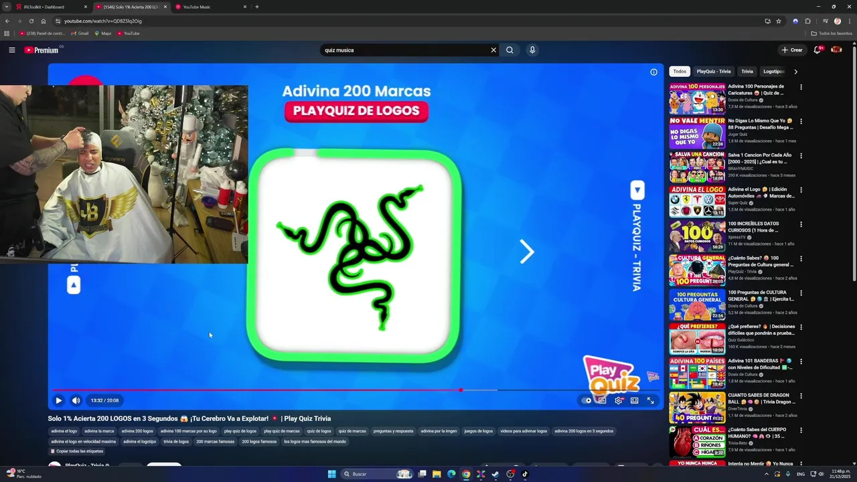Toggle the autoplay switch in the player
Image resolution: width=857 pixels, height=482 pixels.
pos(587,400)
